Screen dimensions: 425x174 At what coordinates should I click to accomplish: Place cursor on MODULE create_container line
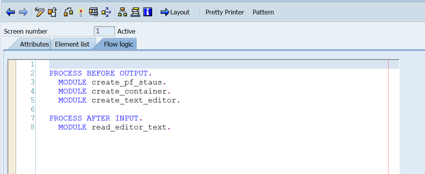[115, 91]
